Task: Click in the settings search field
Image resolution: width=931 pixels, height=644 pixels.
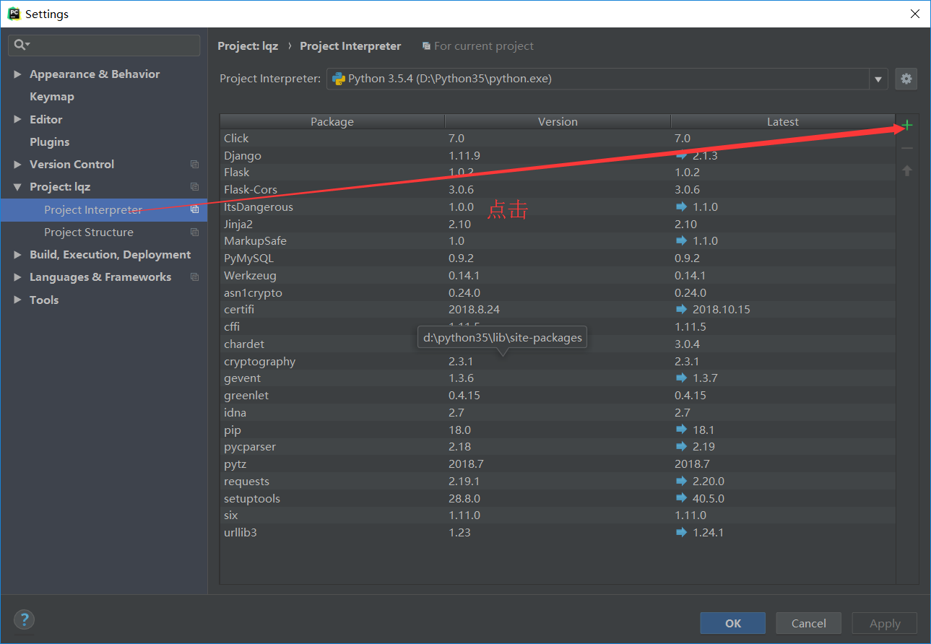Action: [104, 45]
